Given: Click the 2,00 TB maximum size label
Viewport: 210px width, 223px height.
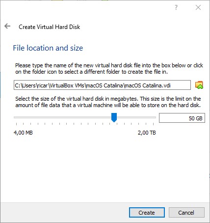Looking at the screenshot, I should coord(147,133).
